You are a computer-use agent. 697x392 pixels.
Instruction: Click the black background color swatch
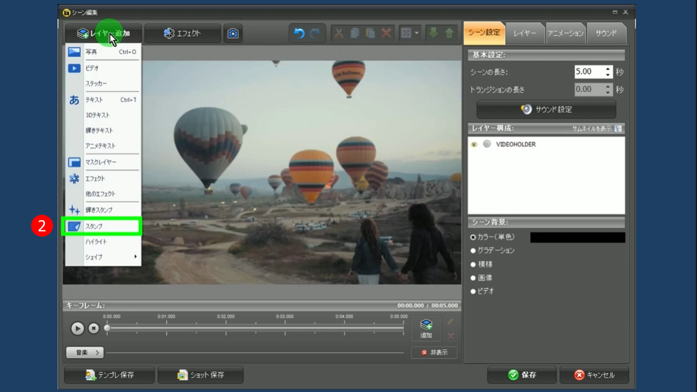(x=577, y=237)
